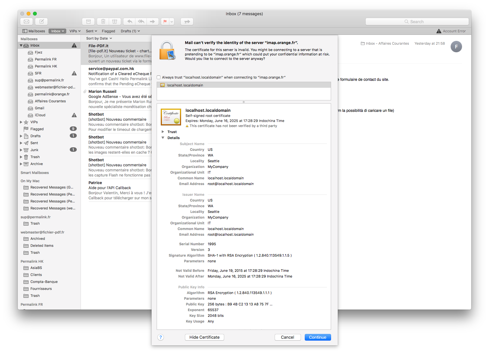This screenshot has height=352, width=489.
Task: Expand the Trash mailbox triangle under Archive's neighbors
Action: (x=21, y=157)
